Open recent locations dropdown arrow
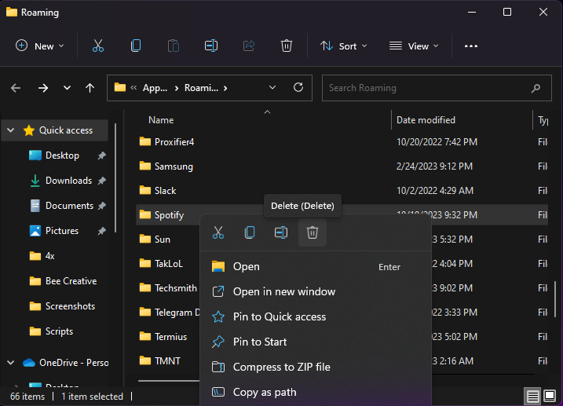Image resolution: width=563 pixels, height=406 pixels. click(67, 88)
